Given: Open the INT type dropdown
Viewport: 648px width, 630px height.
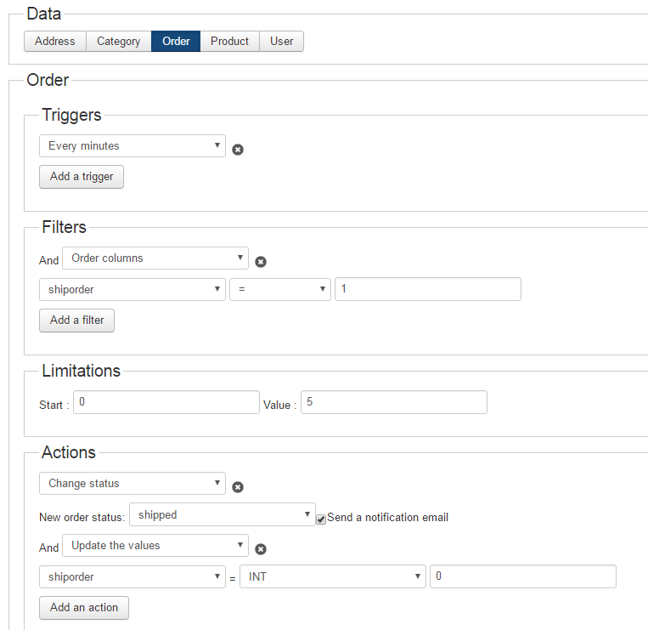Looking at the screenshot, I should coord(333,576).
